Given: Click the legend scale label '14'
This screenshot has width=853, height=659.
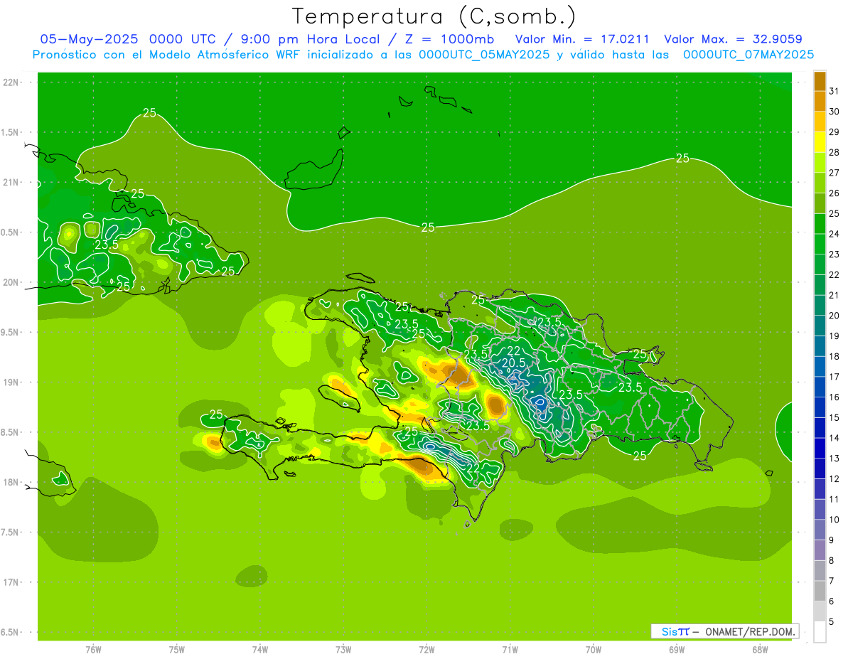Looking at the screenshot, I should [834, 438].
